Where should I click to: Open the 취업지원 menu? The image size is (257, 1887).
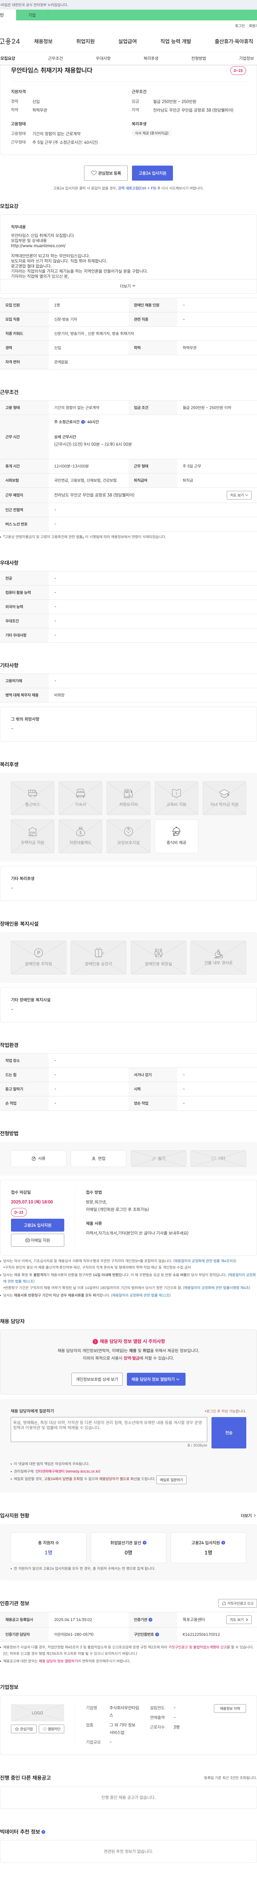pos(85,42)
